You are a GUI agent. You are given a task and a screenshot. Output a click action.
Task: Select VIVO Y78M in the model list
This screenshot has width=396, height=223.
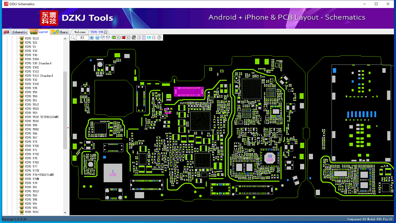tap(32, 179)
